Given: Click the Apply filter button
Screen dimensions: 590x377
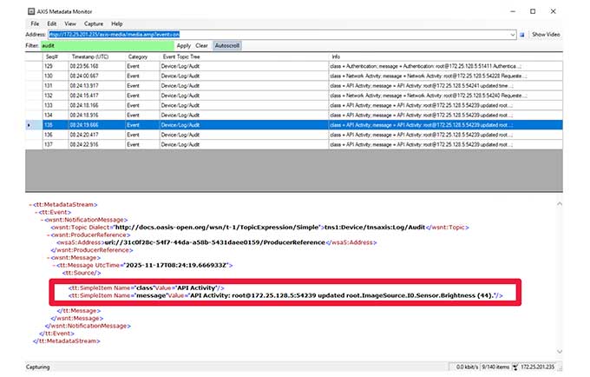Looking at the screenshot, I should [184, 45].
